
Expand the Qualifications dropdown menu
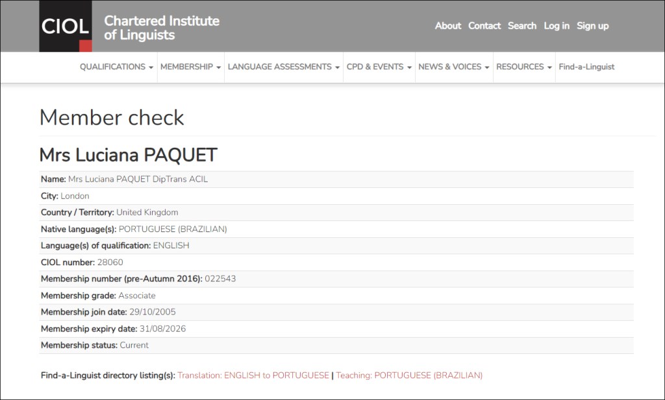point(116,67)
